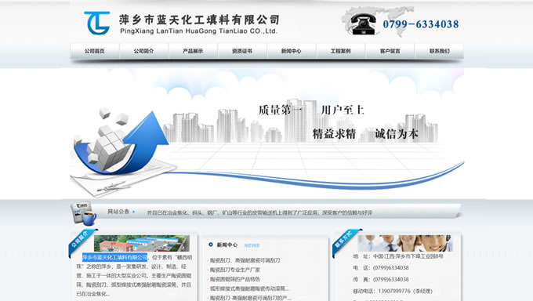Click the factory aerial photo thumbnail

142,243
